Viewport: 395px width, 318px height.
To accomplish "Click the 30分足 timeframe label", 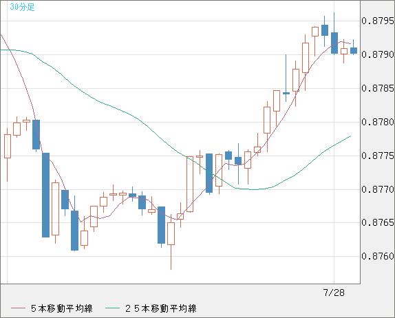I will pyautogui.click(x=22, y=7).
